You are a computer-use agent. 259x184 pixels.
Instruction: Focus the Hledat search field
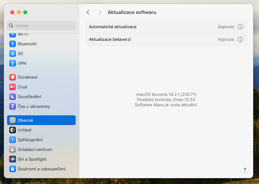41,26
